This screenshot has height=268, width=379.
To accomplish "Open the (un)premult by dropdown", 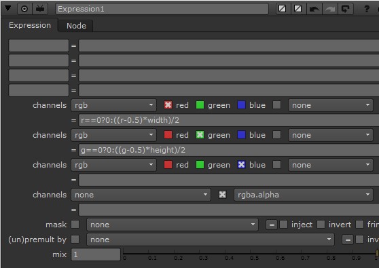I will (x=211, y=240).
